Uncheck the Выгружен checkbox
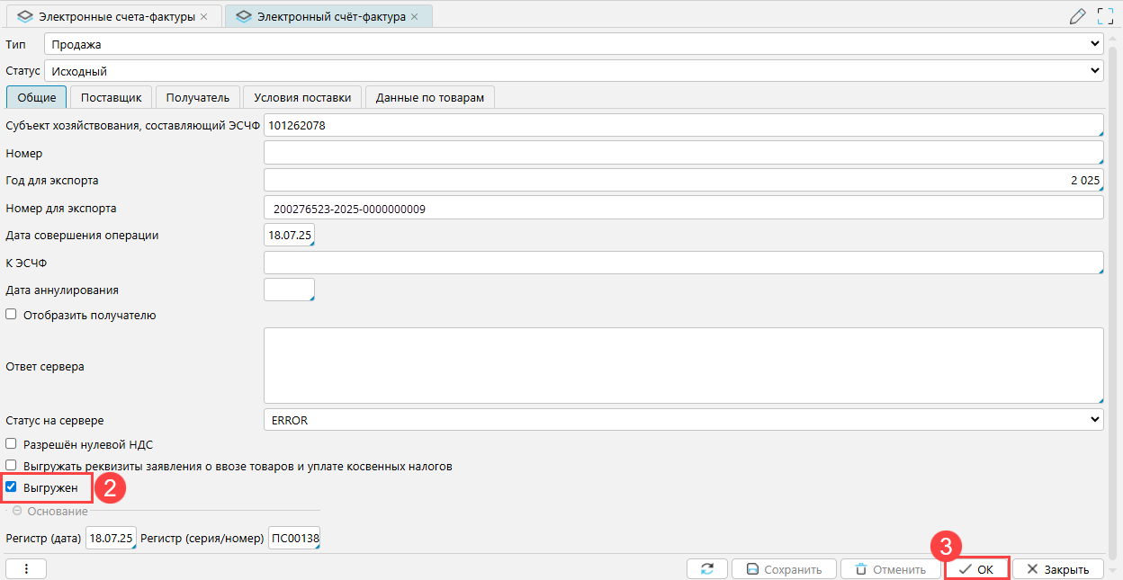Screen dimensions: 1123x580 click(x=12, y=487)
